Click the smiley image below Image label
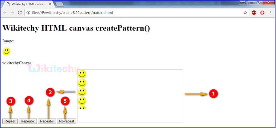The height and width of the screenshot is (128, 276). (x=6, y=52)
